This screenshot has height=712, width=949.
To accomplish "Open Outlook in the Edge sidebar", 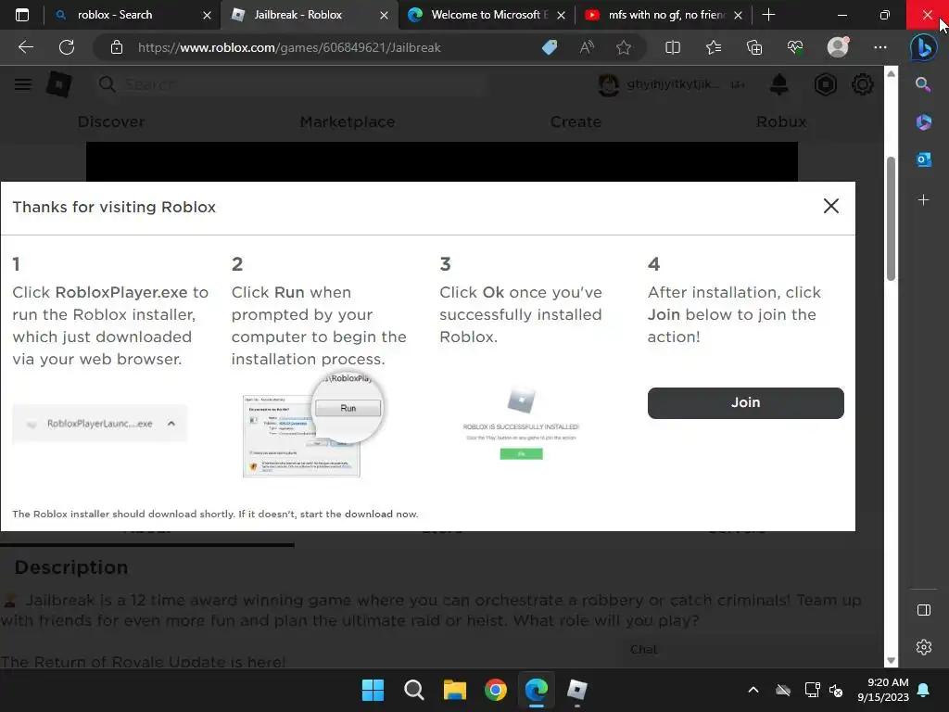I will pyautogui.click(x=924, y=159).
